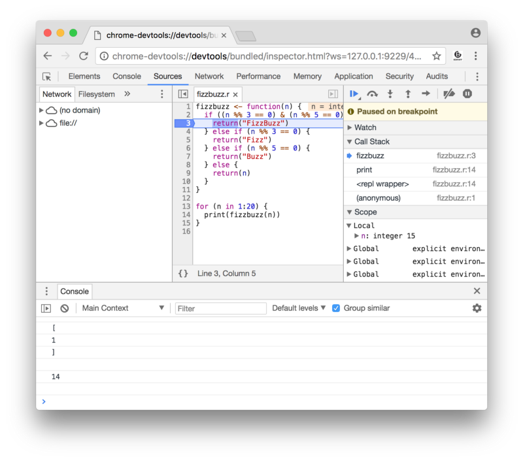Expand the file:// tree node
Viewport: 523px width, 461px height.
[42, 123]
